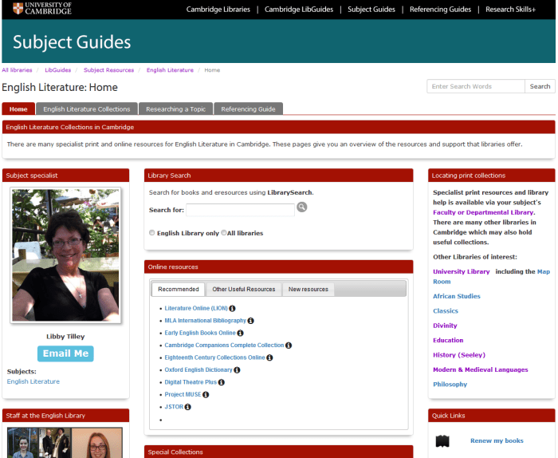558x458 pixels.
Task: Open Referencing Guides in top navigation
Action: 440,10
